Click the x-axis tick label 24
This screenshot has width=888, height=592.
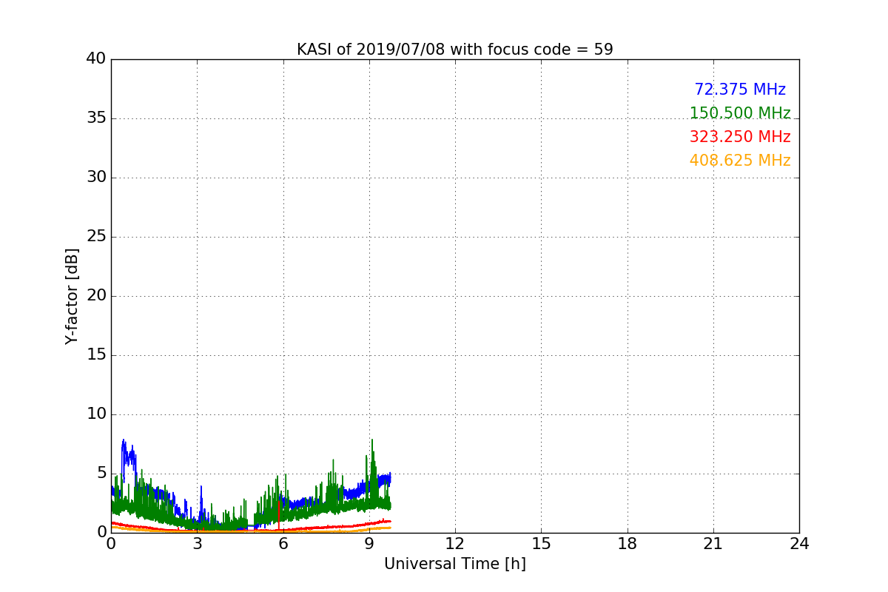coord(799,543)
